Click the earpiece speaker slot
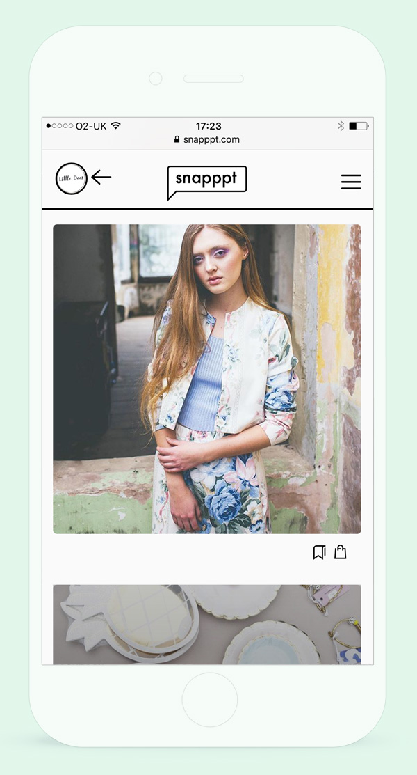This screenshot has height=775, width=417. coord(213,79)
